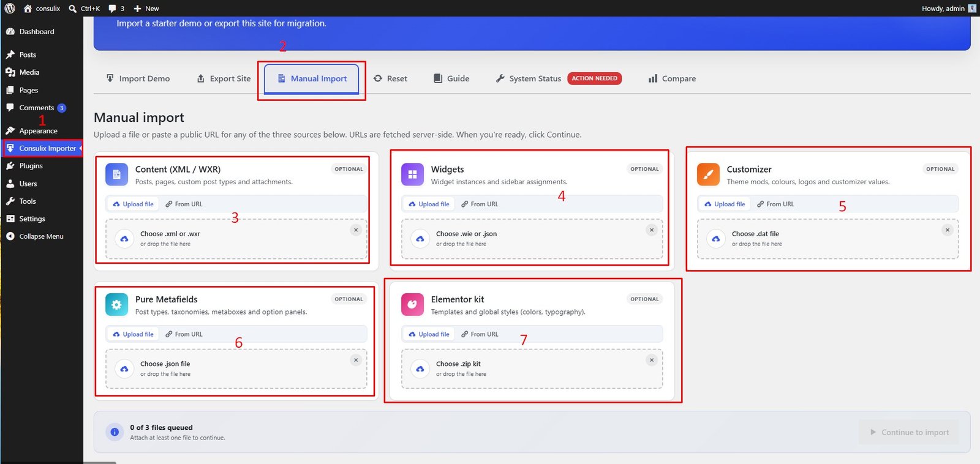The width and height of the screenshot is (980, 464).
Task: Click the Choose .xml or .wxr dropzone
Action: pyautogui.click(x=236, y=239)
